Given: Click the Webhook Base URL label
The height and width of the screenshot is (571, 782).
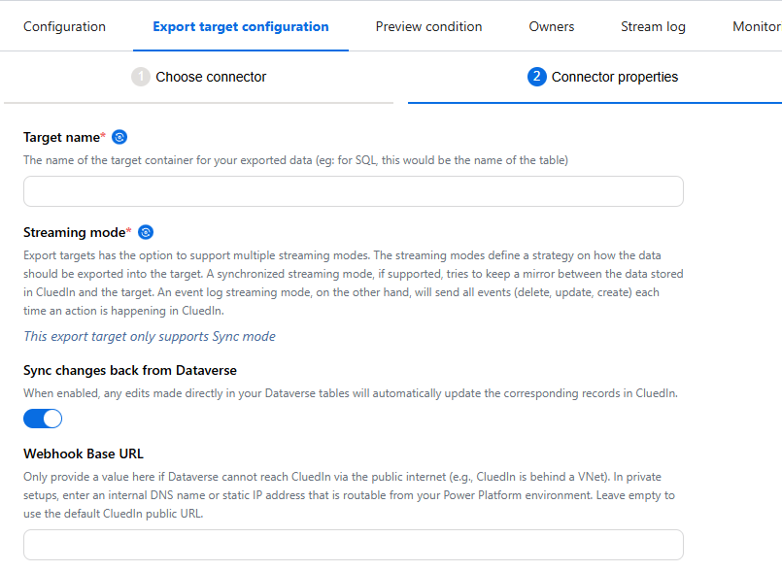Looking at the screenshot, I should [85, 453].
